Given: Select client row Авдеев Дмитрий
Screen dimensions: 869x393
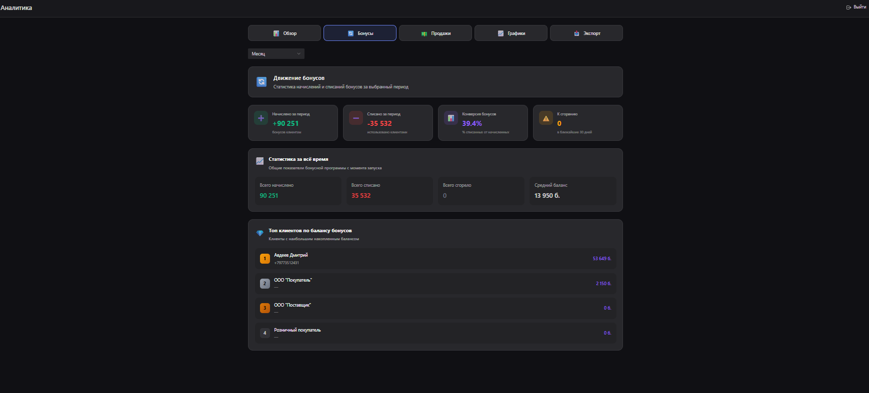Looking at the screenshot, I should (435, 259).
